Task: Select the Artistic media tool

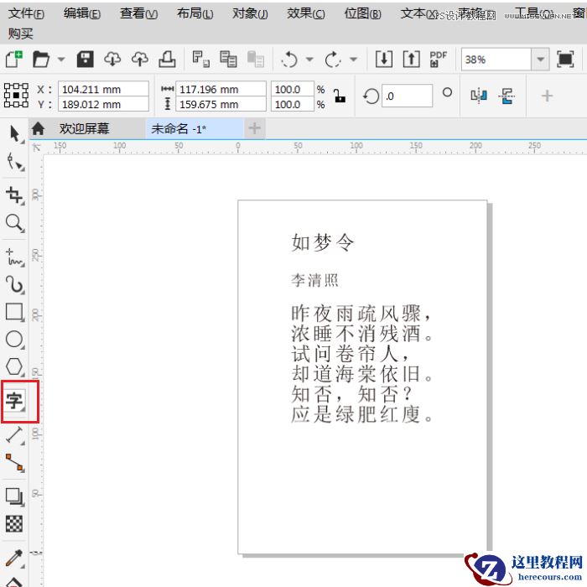Action: (15, 284)
